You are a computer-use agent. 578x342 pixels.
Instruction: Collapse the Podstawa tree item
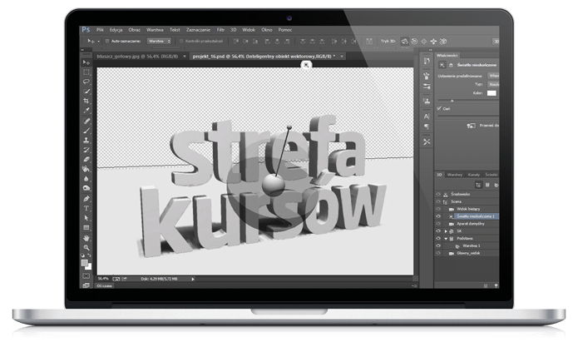(447, 239)
